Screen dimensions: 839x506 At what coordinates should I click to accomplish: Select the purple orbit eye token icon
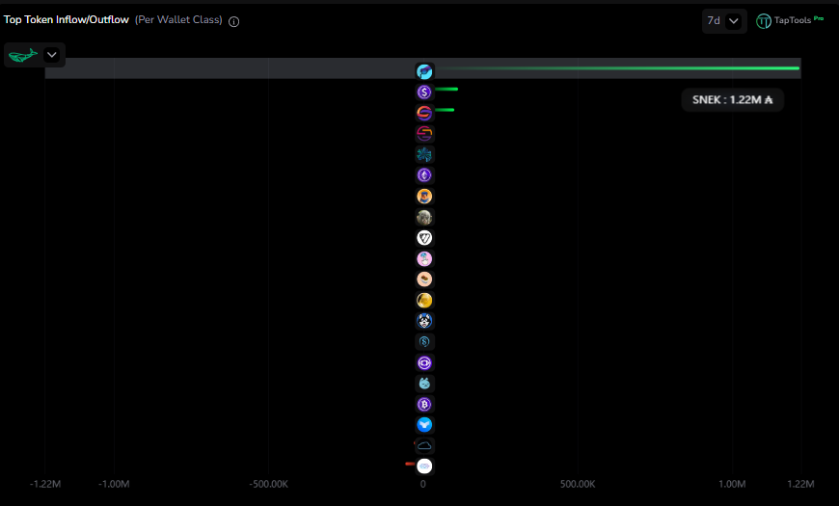click(x=424, y=362)
